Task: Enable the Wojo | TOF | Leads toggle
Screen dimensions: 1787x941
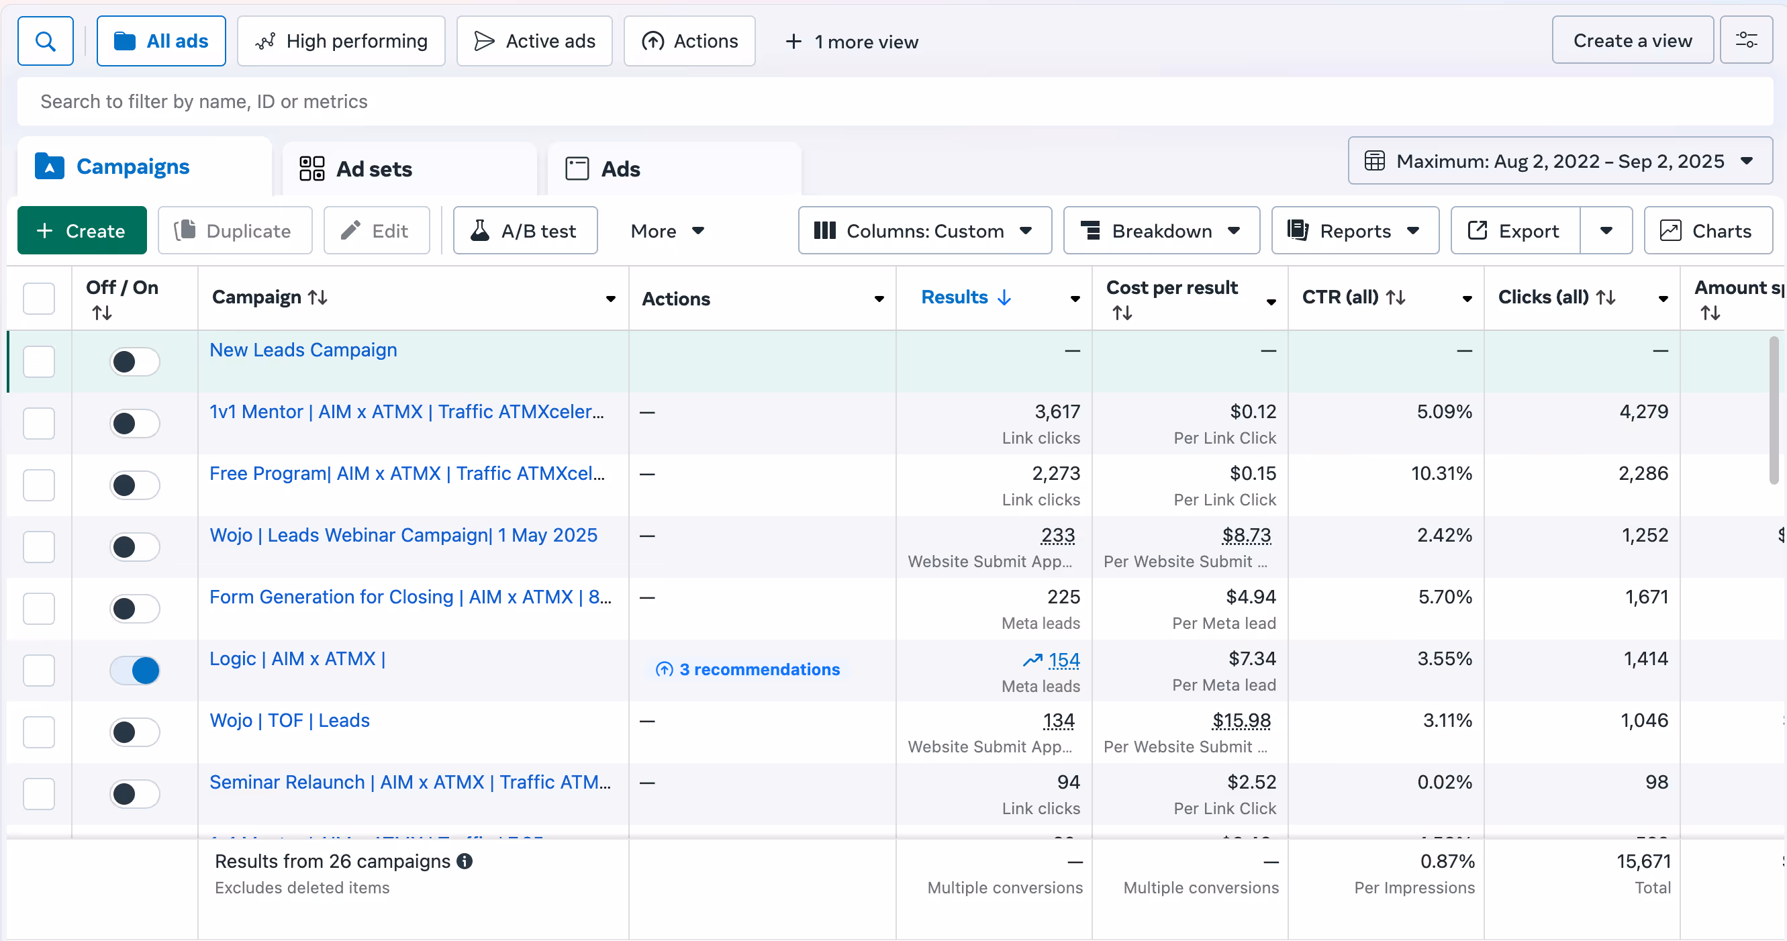Action: 134,732
